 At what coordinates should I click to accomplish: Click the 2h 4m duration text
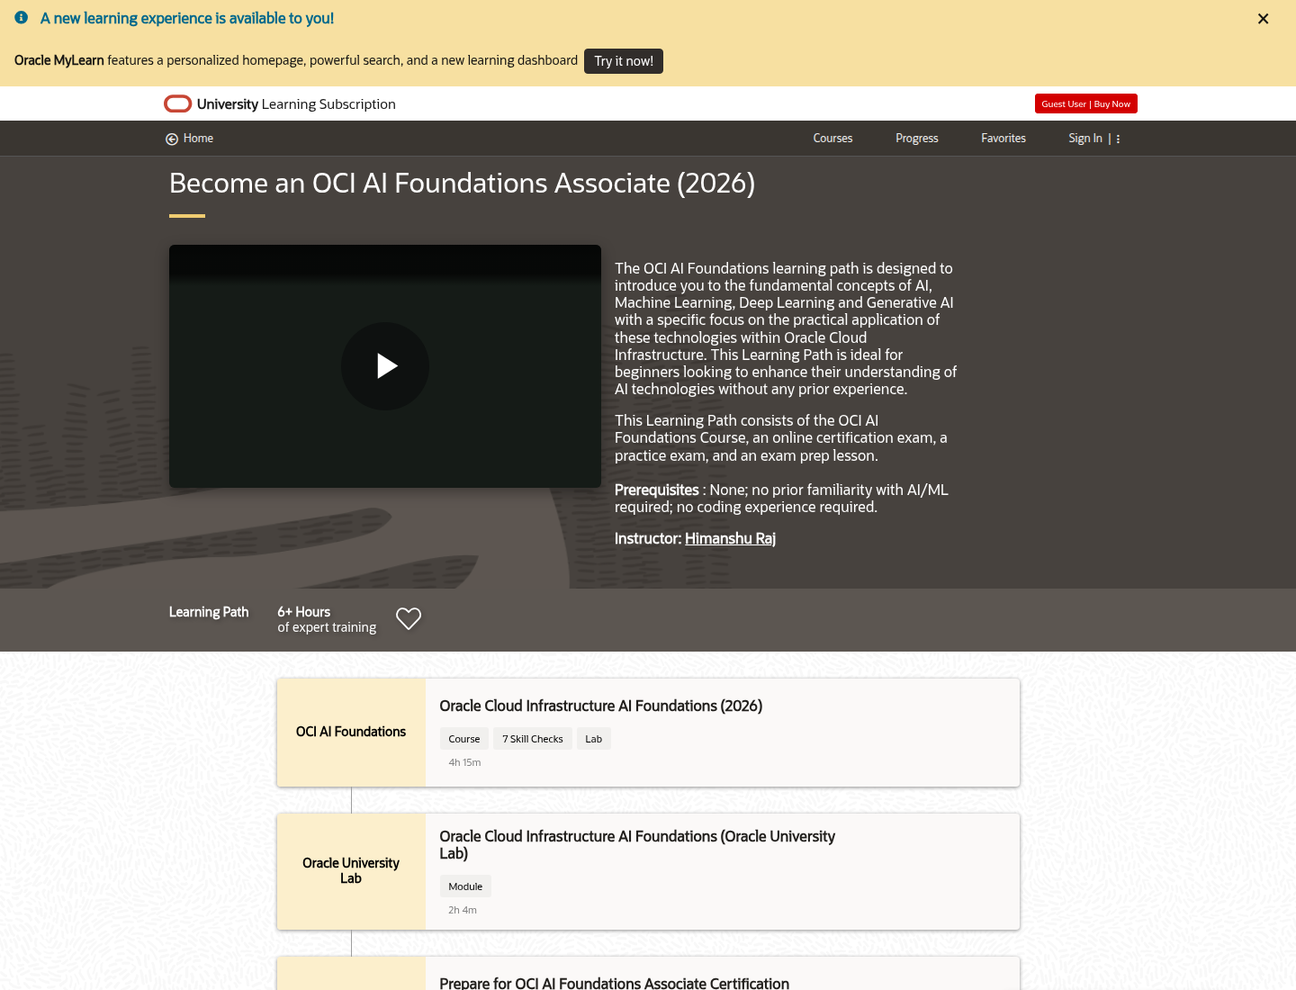pyautogui.click(x=463, y=910)
